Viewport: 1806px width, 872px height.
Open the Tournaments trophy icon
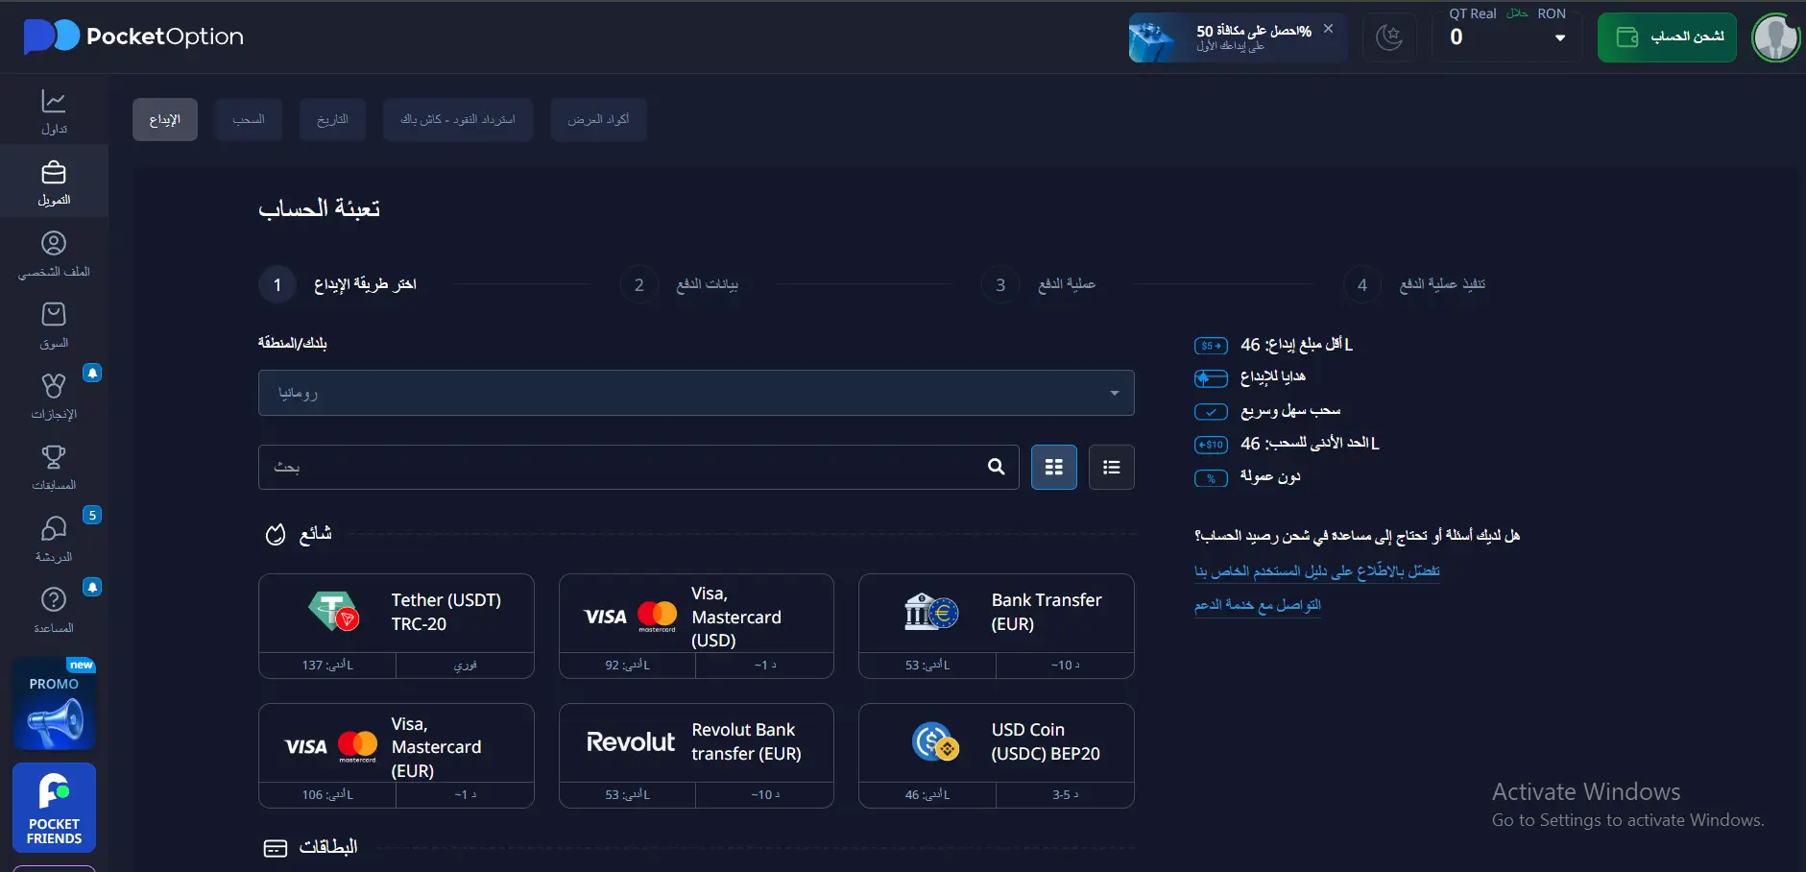point(54,457)
